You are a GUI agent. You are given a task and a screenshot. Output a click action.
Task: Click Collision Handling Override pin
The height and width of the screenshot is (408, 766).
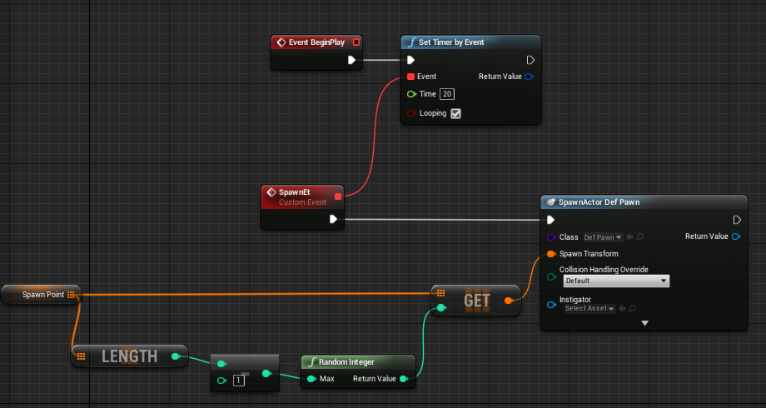pyautogui.click(x=551, y=276)
